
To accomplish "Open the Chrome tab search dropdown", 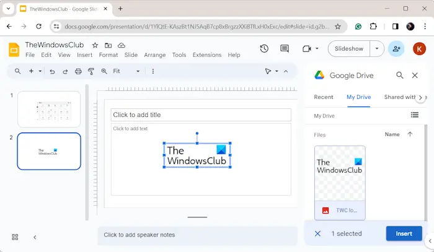I will (8, 9).
